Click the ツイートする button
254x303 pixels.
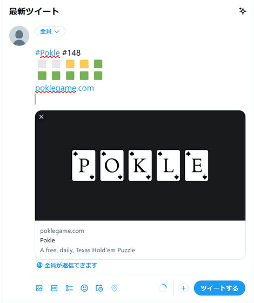point(219,288)
